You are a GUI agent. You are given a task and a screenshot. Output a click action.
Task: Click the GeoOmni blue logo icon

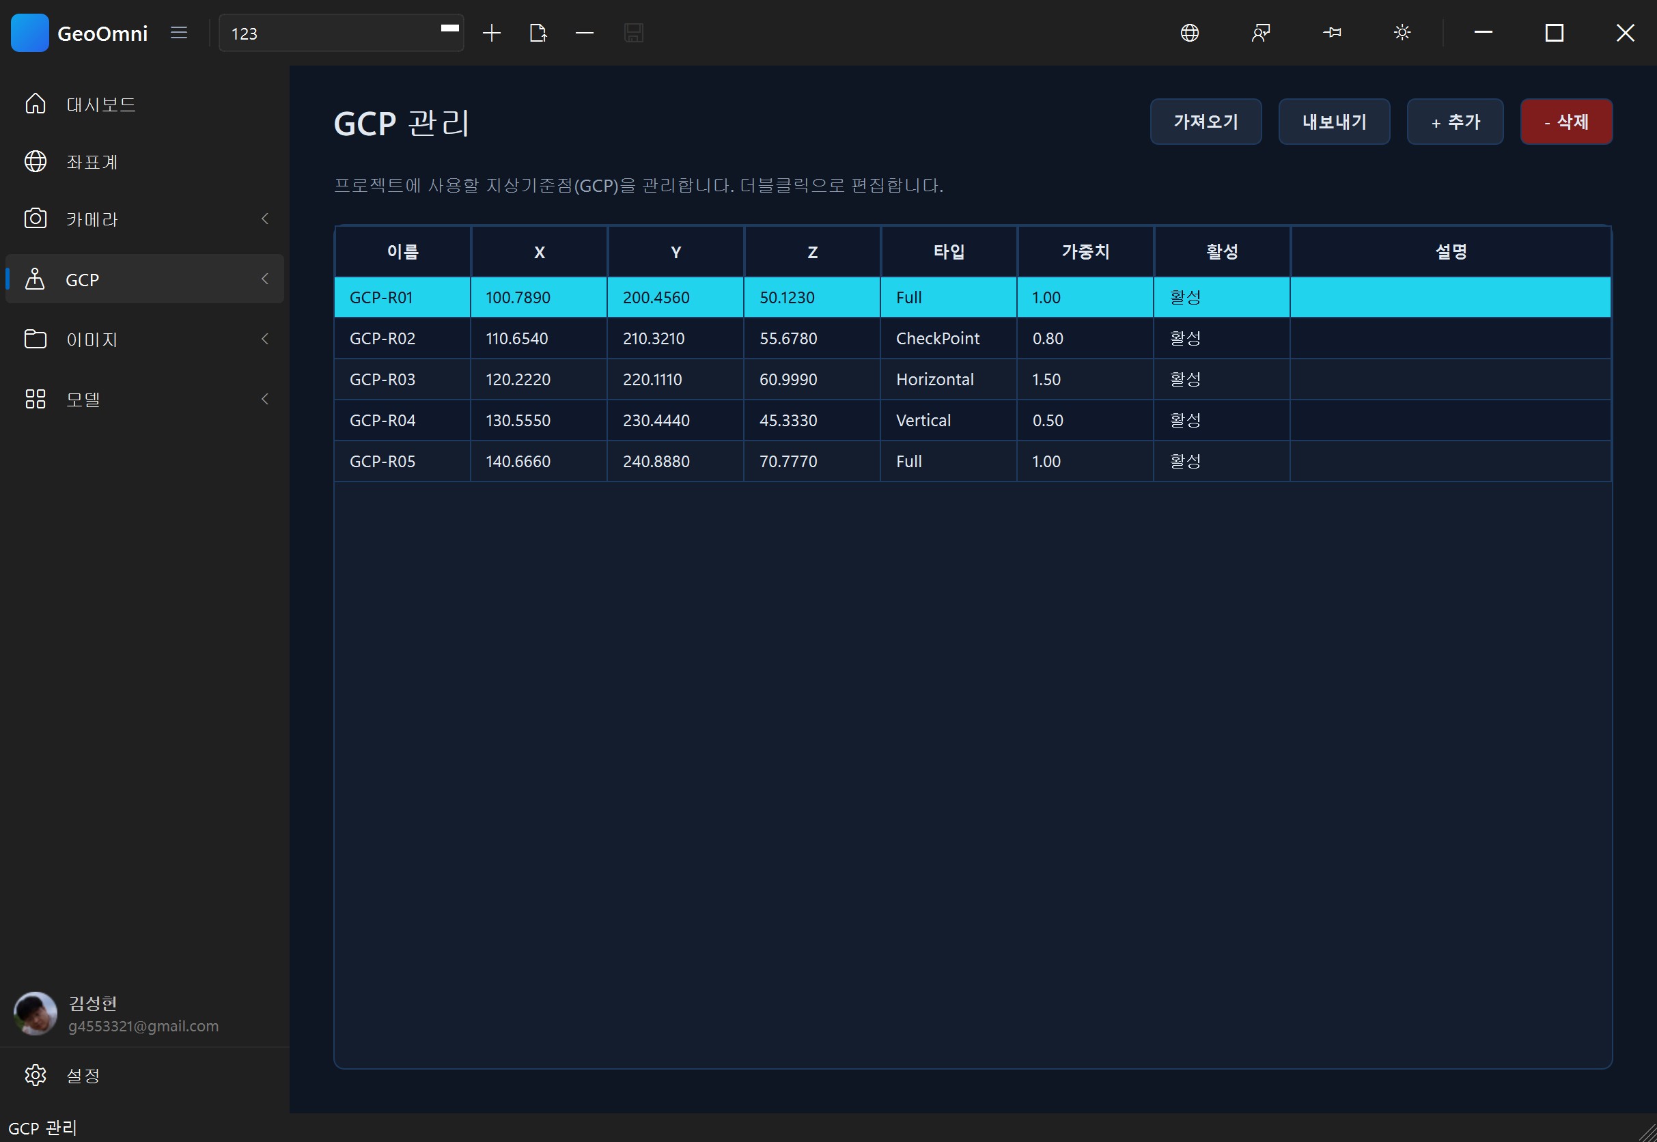coord(30,33)
